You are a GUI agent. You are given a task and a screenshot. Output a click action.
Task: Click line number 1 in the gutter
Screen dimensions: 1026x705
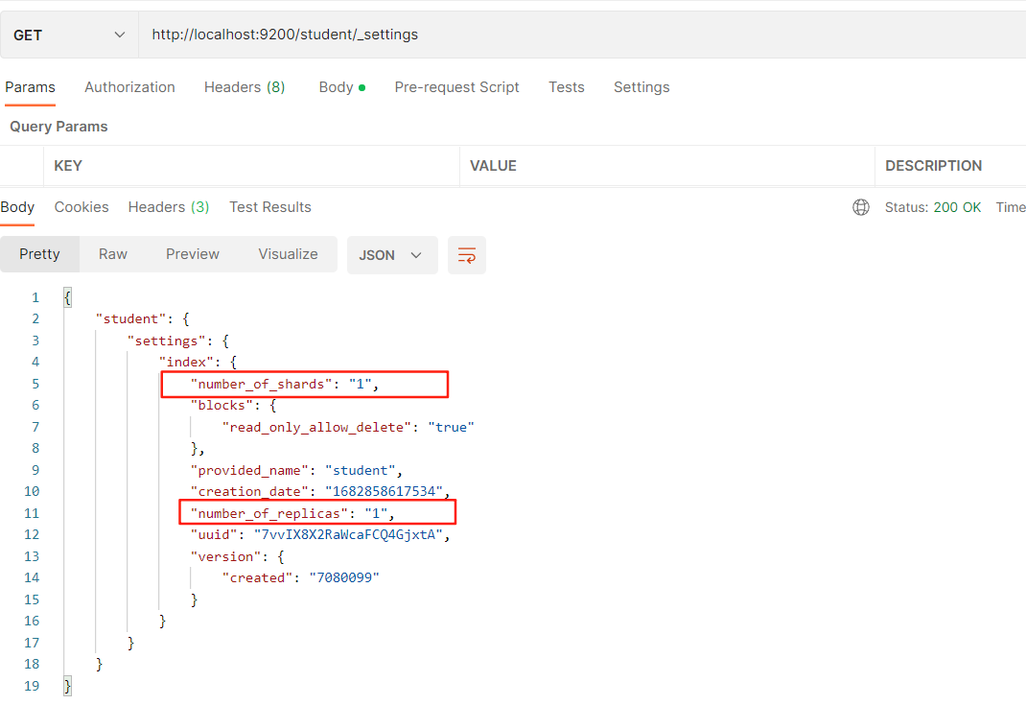(x=35, y=298)
